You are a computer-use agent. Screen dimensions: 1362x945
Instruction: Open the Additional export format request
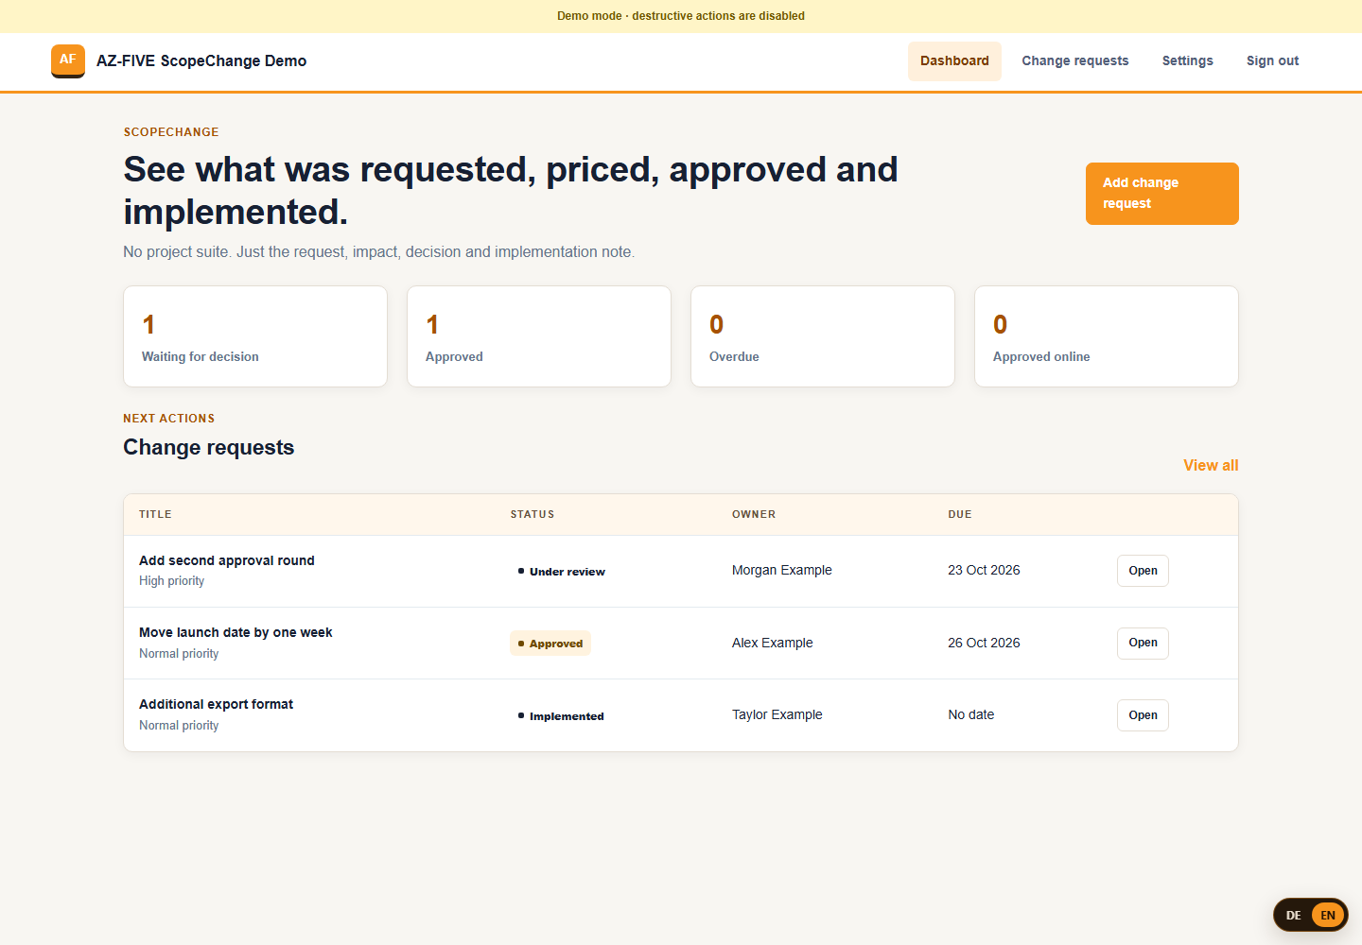coord(1143,715)
